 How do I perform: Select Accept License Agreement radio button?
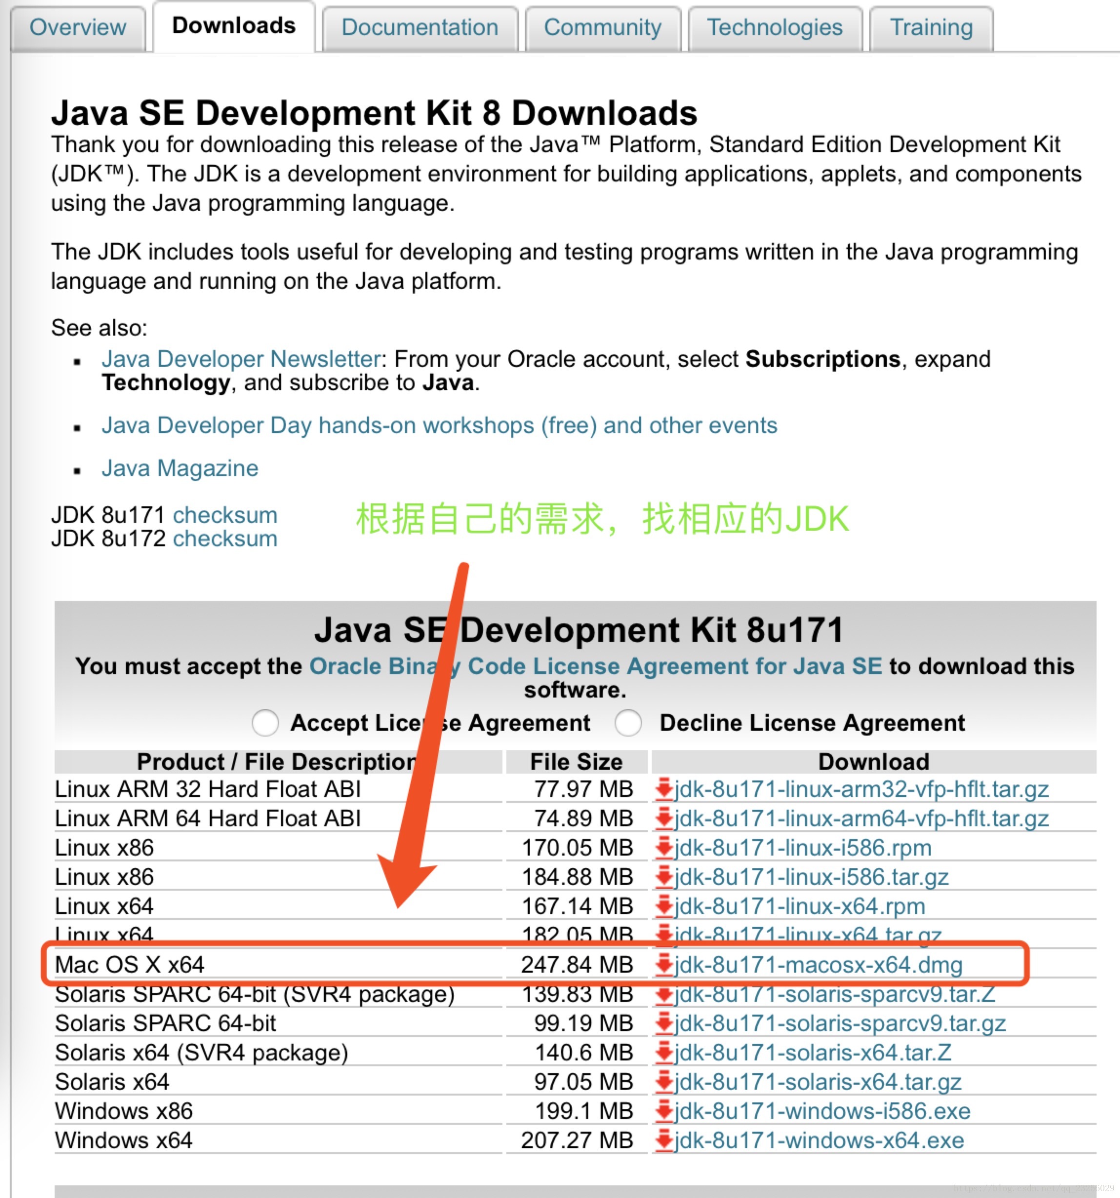(265, 722)
